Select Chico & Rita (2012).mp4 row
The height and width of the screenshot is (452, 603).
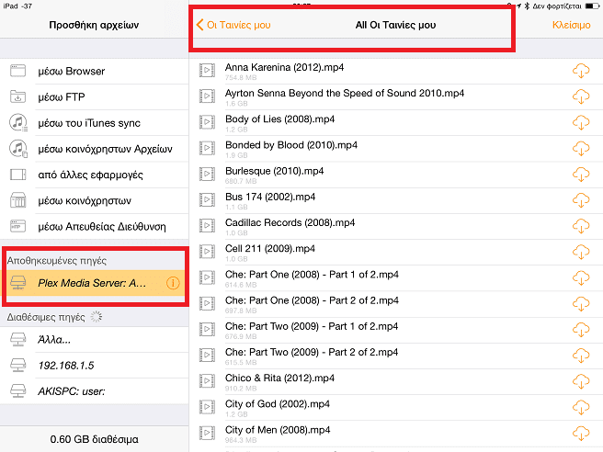(396, 381)
